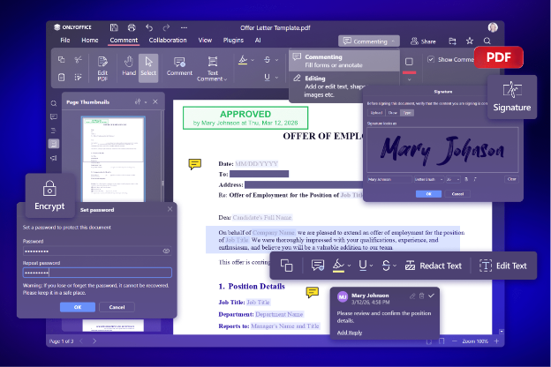Switch to the Collaboration tab
Image resolution: width=551 pixels, height=367 pixels.
pyautogui.click(x=168, y=41)
